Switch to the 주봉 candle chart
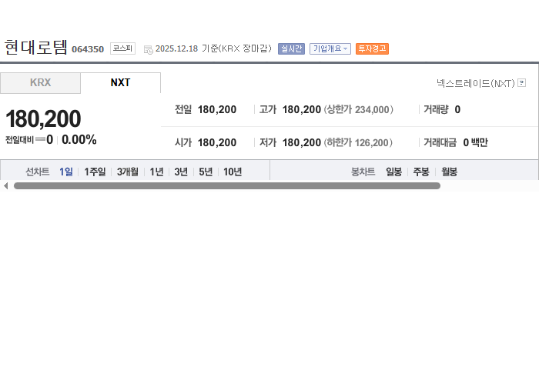This screenshot has height=377, width=539. click(421, 172)
